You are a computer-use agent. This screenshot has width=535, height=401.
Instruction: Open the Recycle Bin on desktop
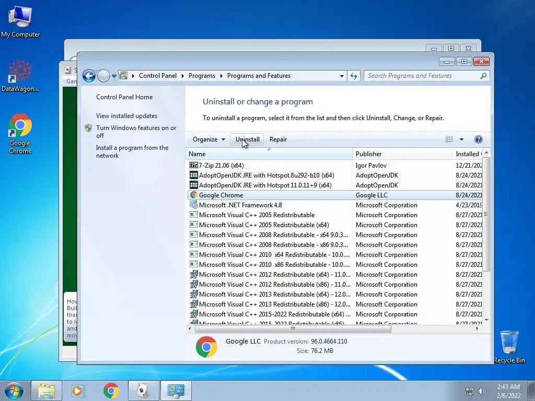tap(509, 347)
